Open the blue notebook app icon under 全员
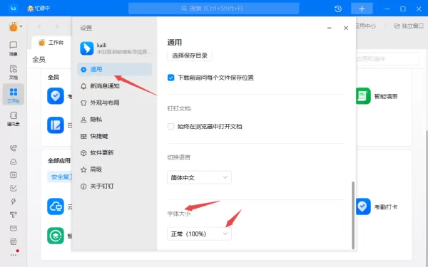The width and height of the screenshot is (428, 267). click(x=56, y=125)
